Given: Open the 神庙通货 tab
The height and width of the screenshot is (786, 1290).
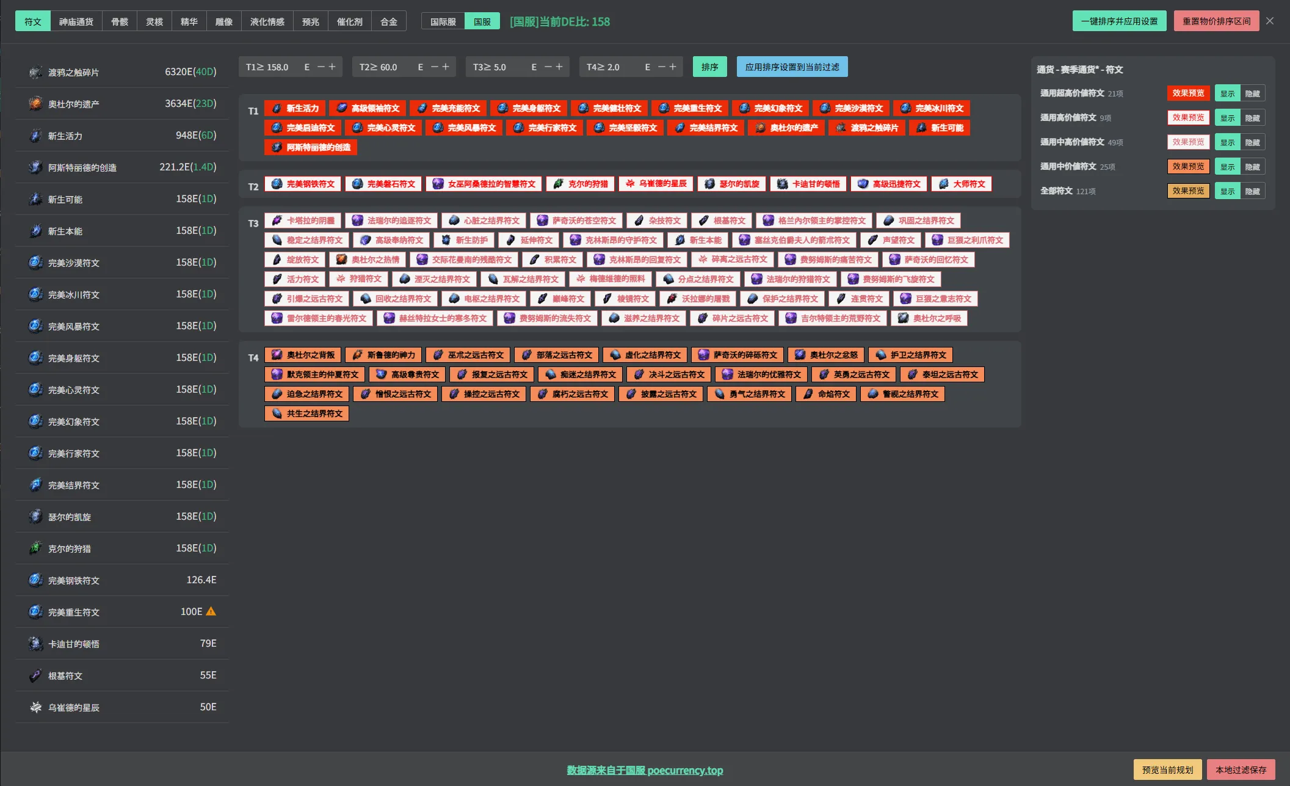Looking at the screenshot, I should click(76, 21).
